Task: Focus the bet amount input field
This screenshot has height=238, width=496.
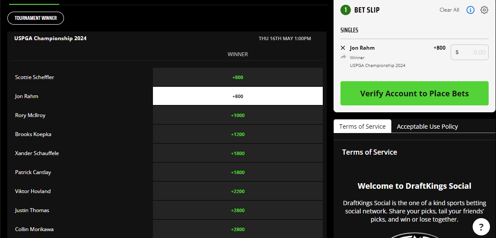Action: coord(469,52)
